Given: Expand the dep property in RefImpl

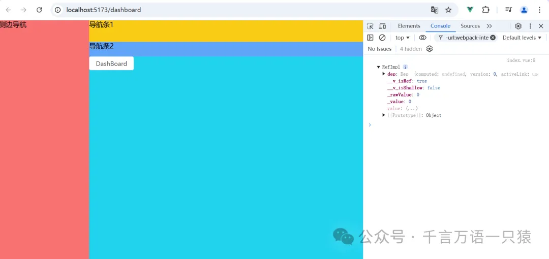Looking at the screenshot, I should [384, 74].
